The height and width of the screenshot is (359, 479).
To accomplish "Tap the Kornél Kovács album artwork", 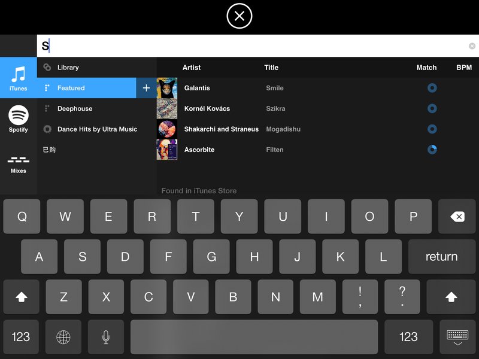I will pyautogui.click(x=167, y=108).
